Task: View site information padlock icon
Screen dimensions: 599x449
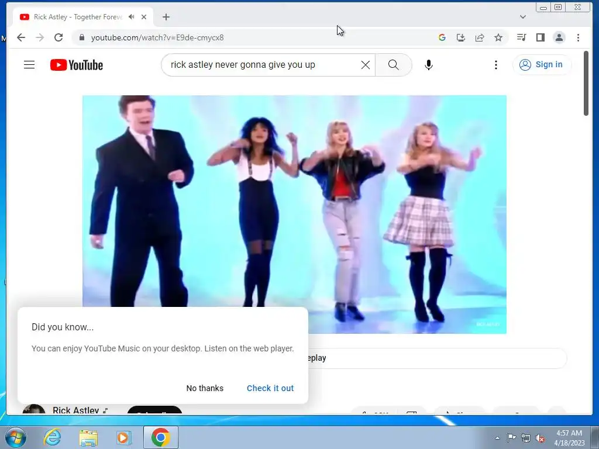Action: pyautogui.click(x=81, y=37)
